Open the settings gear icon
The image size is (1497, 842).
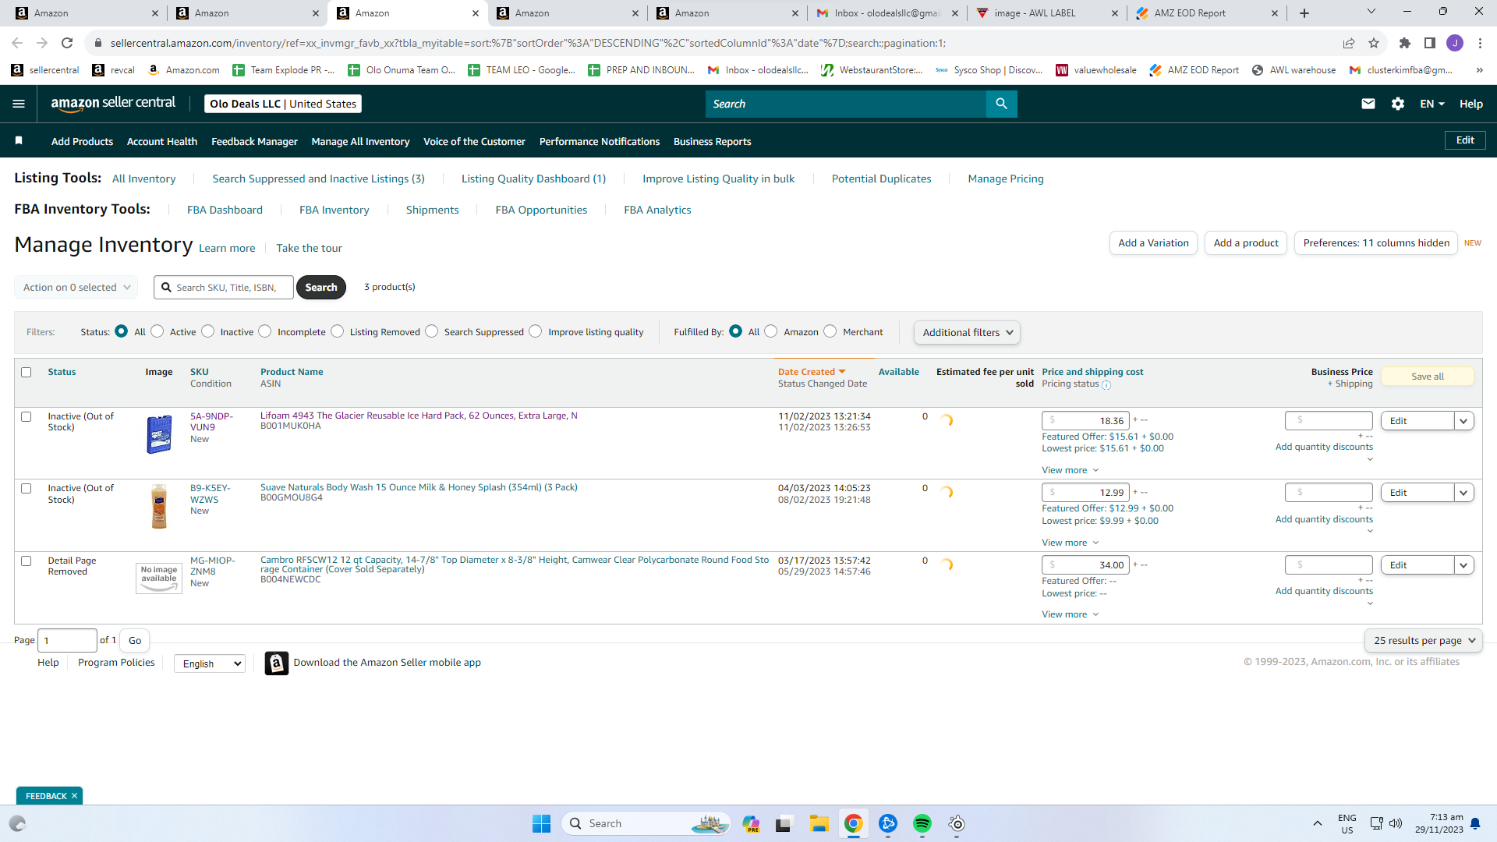[x=1398, y=104]
